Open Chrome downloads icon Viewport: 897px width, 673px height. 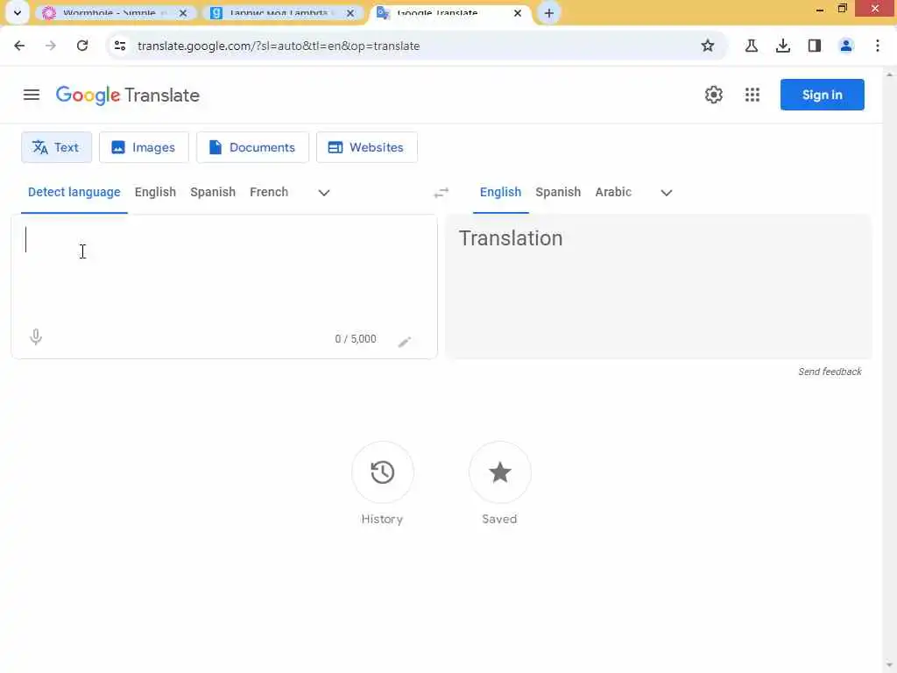click(783, 46)
